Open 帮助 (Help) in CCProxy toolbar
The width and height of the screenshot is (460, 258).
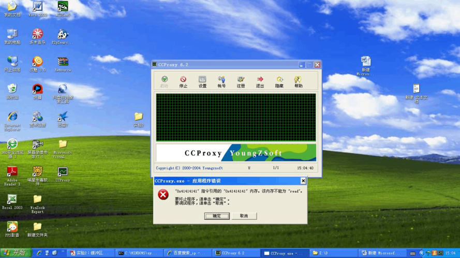coord(298,82)
